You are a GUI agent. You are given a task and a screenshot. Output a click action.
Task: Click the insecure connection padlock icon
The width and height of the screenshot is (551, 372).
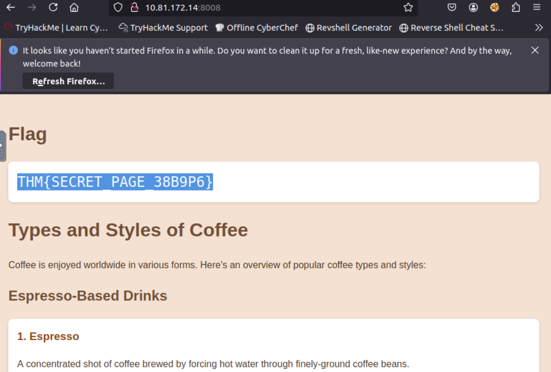[x=134, y=7]
